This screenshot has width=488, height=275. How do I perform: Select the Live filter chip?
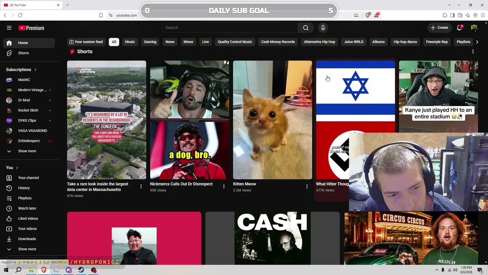(x=205, y=42)
